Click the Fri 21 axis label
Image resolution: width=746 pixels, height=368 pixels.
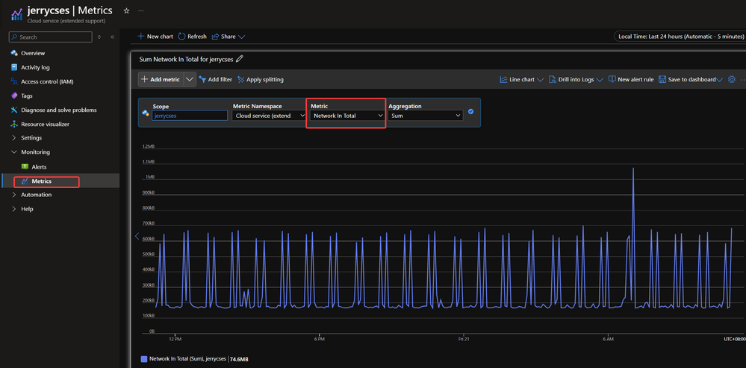pyautogui.click(x=464, y=339)
